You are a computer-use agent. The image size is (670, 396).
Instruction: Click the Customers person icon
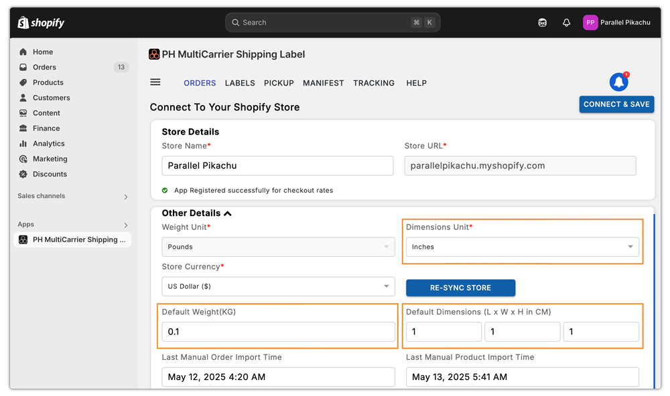(x=23, y=98)
